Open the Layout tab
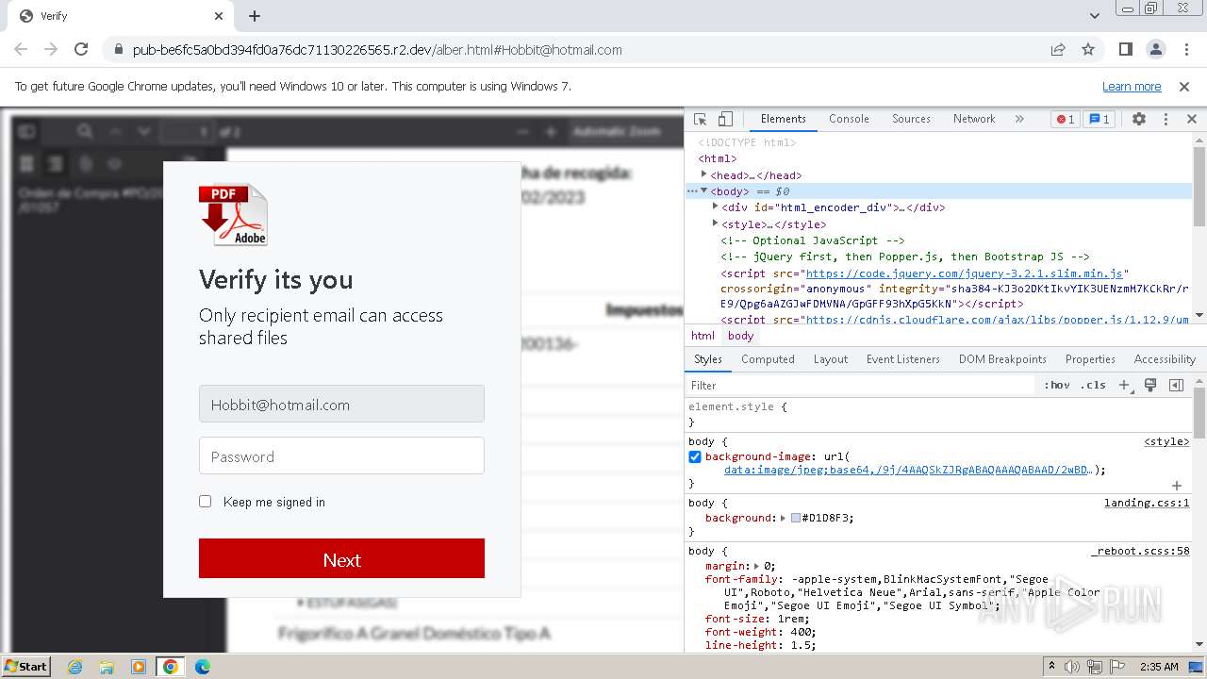The width and height of the screenshot is (1207, 679). click(x=831, y=359)
